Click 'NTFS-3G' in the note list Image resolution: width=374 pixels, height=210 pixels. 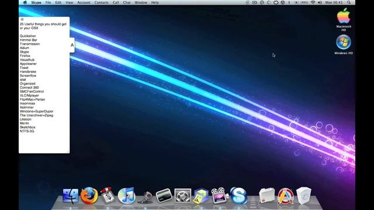[x=27, y=131]
